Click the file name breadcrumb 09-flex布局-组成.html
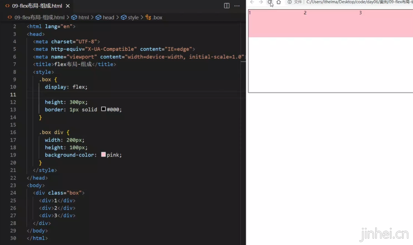 point(39,17)
